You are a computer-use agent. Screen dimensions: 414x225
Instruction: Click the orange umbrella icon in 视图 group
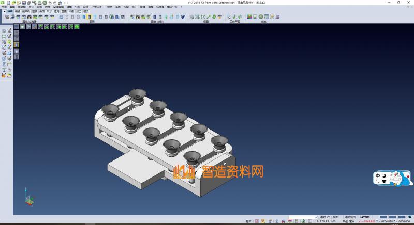coord(219,17)
